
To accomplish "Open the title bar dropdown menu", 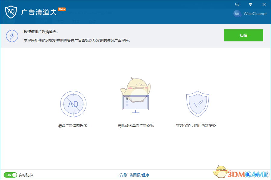I will (251, 4).
